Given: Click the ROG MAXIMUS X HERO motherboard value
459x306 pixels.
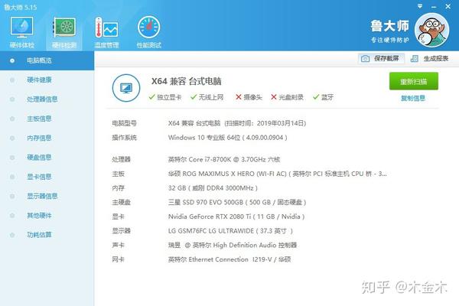Looking at the screenshot, I should [x=277, y=174].
